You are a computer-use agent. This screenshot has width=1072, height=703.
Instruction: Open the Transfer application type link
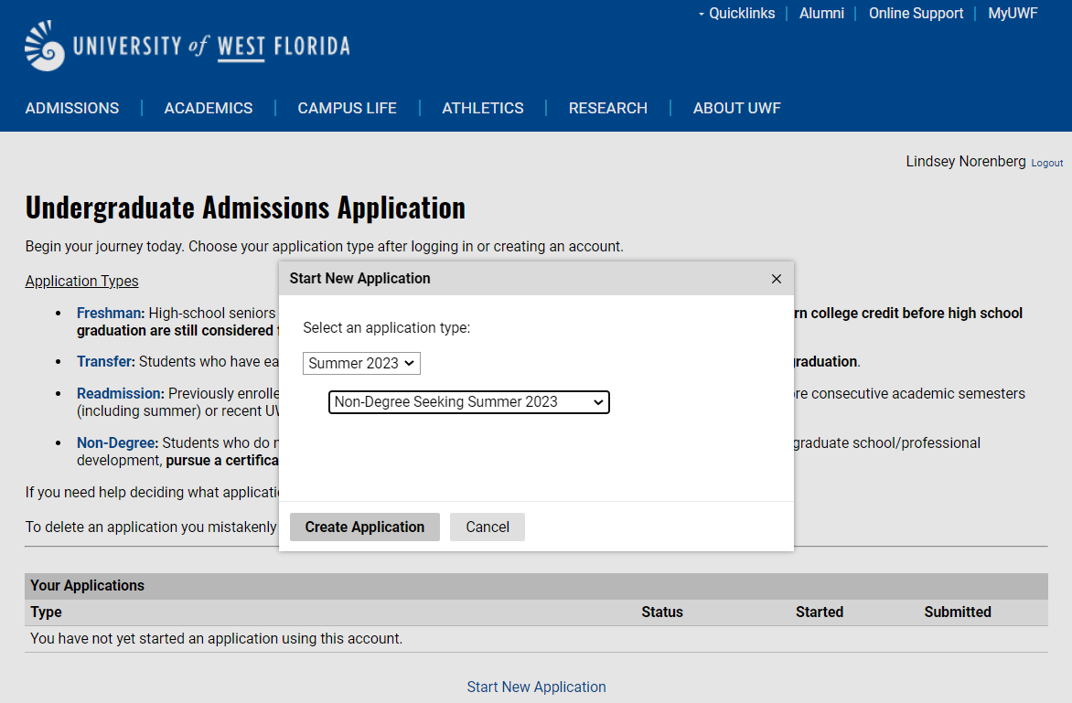click(105, 361)
